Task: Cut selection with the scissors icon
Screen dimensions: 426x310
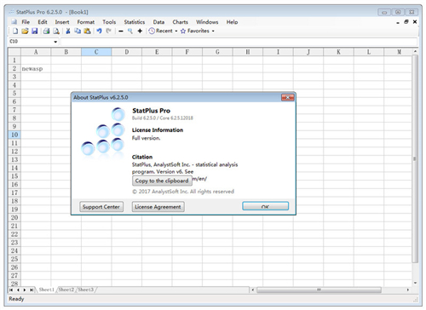Action: click(68, 31)
